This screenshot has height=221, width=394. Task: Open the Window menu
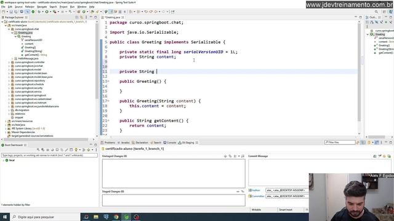tap(82, 7)
